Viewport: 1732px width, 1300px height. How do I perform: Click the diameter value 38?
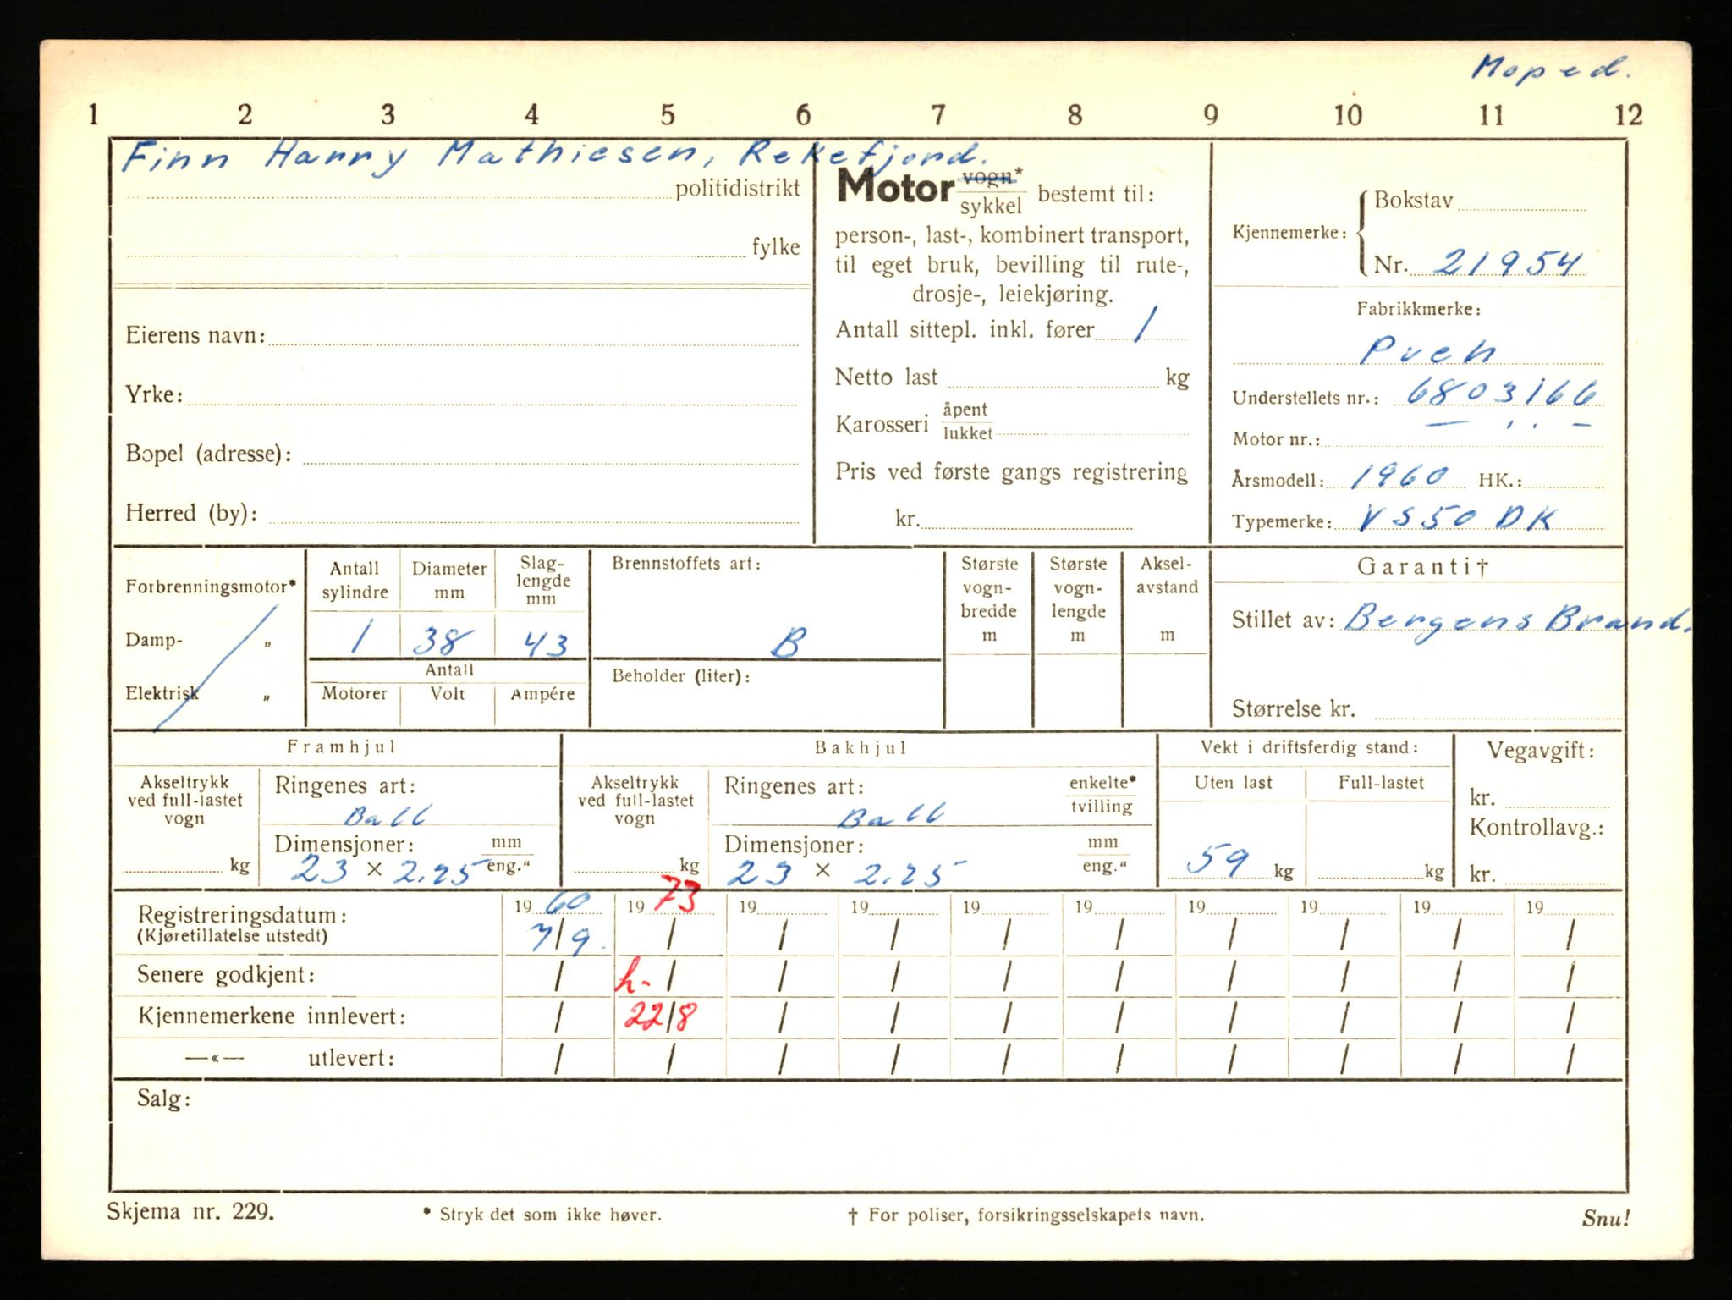tap(442, 642)
